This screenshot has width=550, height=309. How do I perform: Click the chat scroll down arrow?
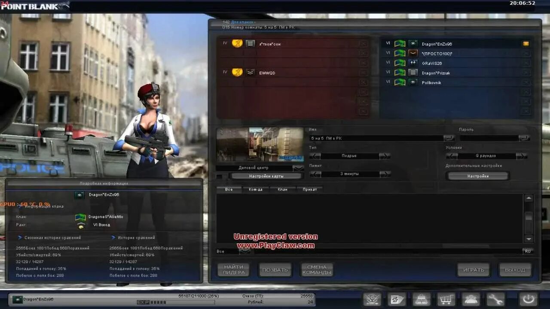(529, 239)
